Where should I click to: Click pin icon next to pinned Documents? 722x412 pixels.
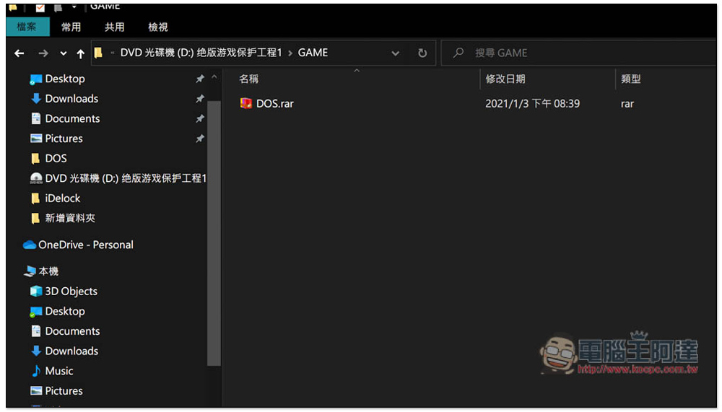point(200,119)
